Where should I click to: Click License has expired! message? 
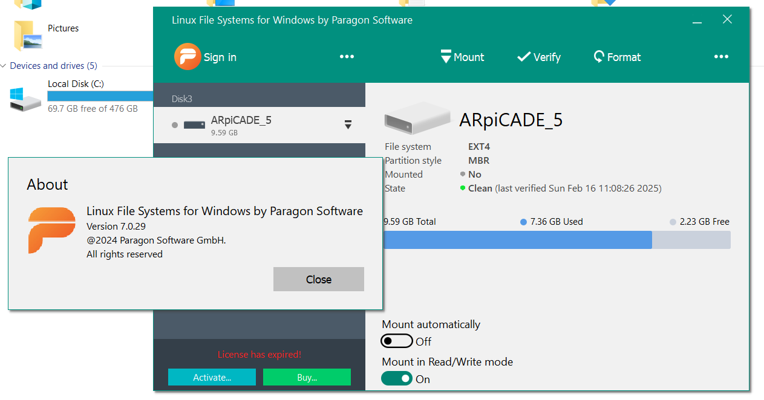click(x=260, y=355)
